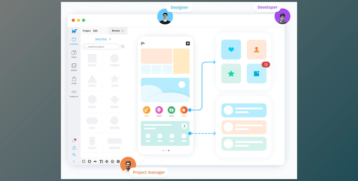Screen dimensions: 358x181
Task: Click the blue heart tile
Action: (231, 50)
